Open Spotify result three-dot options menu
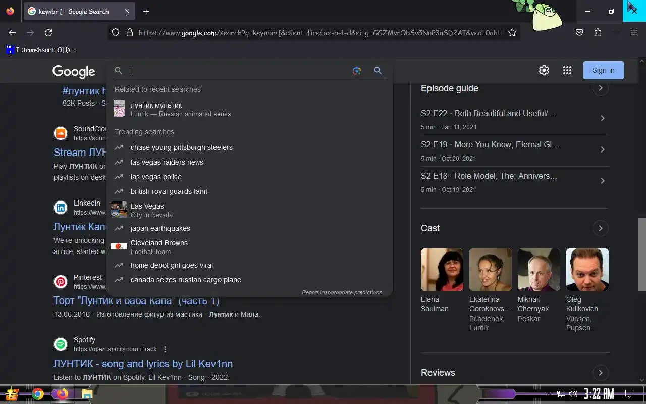This screenshot has width=646, height=404. tap(165, 349)
